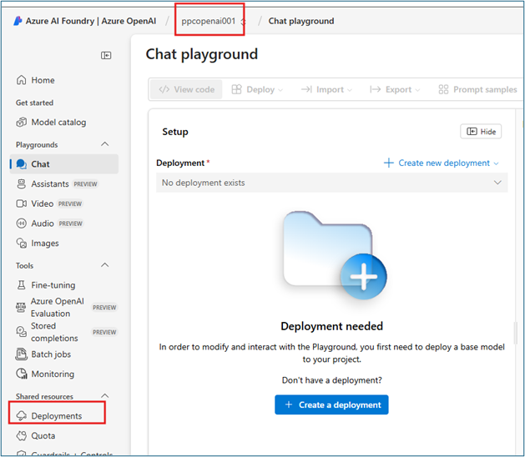Click the Assistants robot icon

[21, 183]
